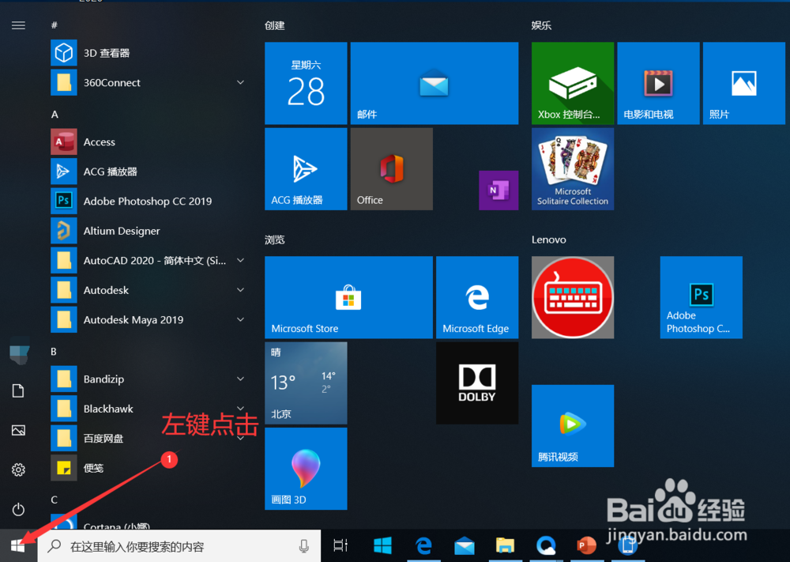This screenshot has height=562, width=790.
Task: Click the letter C section header
Action: (x=54, y=500)
